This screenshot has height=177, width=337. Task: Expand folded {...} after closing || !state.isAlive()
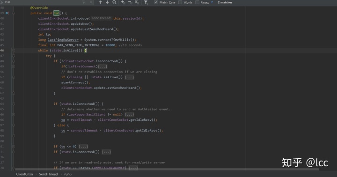click(x=129, y=77)
